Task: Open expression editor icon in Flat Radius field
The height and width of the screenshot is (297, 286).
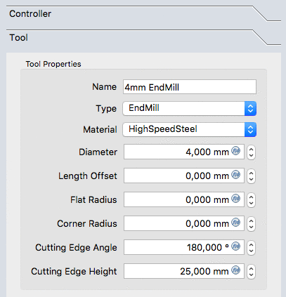Action: tap(236, 199)
